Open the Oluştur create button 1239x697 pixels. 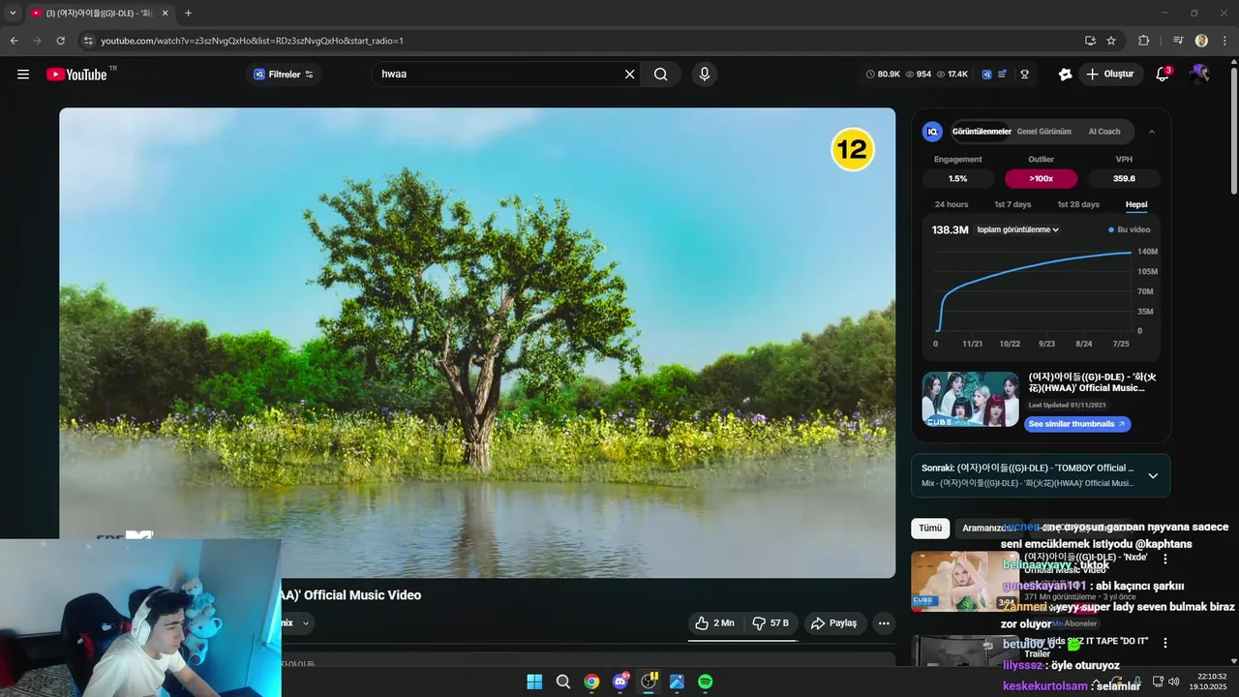pos(1109,75)
